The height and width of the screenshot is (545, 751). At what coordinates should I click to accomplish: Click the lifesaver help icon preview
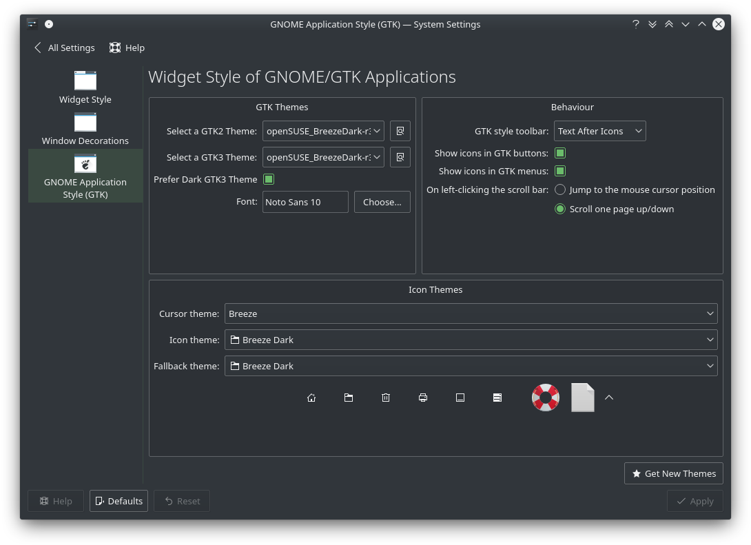545,398
